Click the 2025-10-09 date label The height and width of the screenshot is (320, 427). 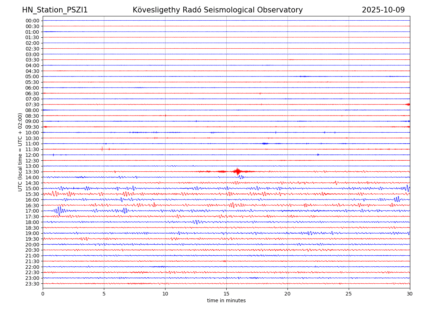[x=383, y=10]
